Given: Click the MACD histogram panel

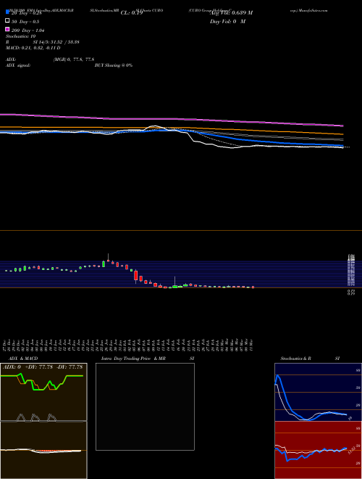Looking at the screenshot, I should (x=43, y=450).
